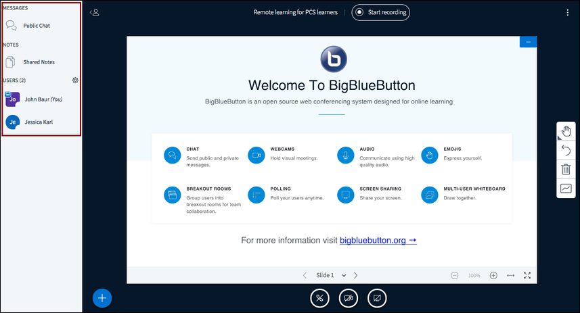
Task: Click the Jessica Karl name
Action: click(39, 122)
